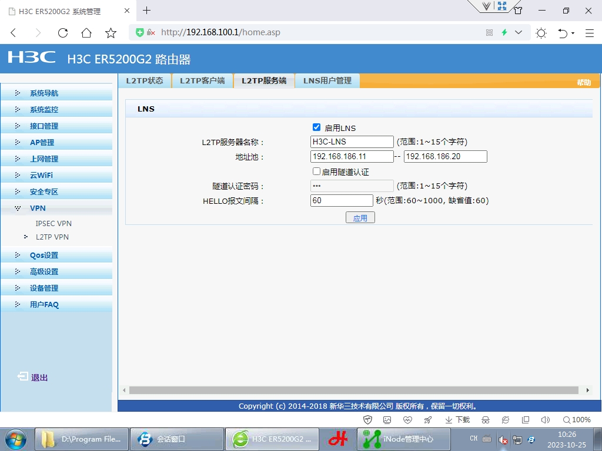Image resolution: width=602 pixels, height=451 pixels.
Task: Click the 100% zoom level control
Action: pos(577,420)
